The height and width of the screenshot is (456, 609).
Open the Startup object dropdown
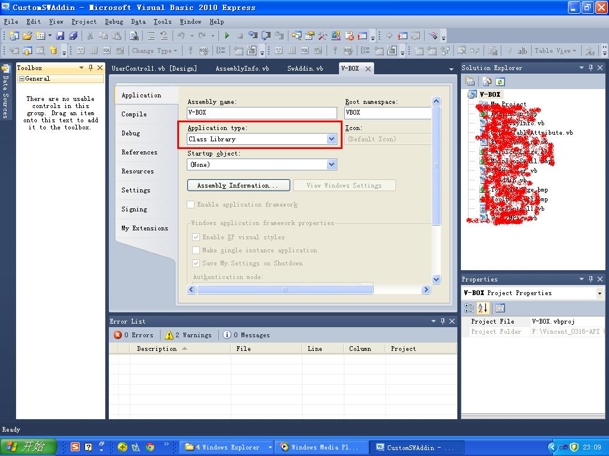click(331, 164)
